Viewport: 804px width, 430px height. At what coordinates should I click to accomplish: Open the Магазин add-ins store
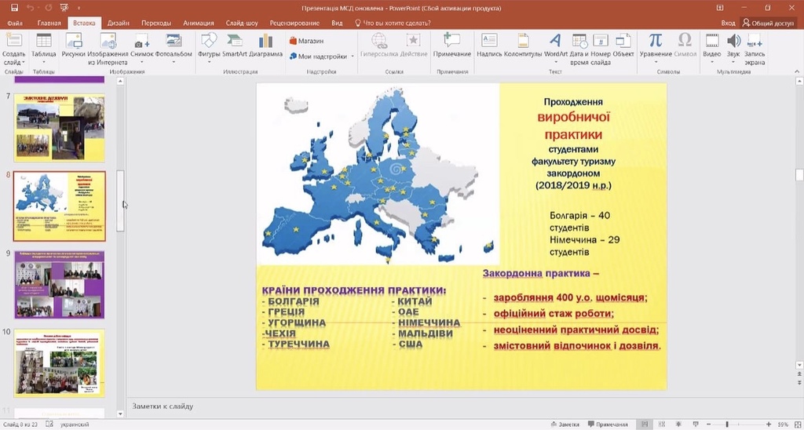(307, 41)
